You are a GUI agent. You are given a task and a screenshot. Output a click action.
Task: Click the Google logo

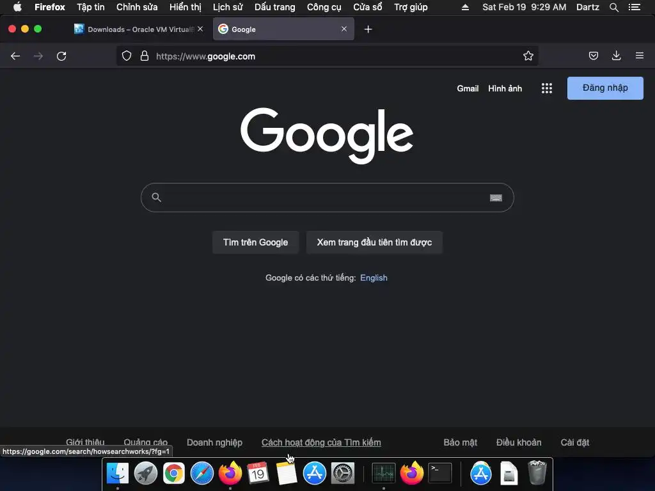tap(327, 135)
